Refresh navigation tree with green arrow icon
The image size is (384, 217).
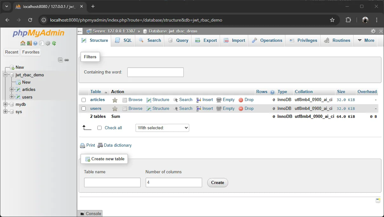[54, 43]
